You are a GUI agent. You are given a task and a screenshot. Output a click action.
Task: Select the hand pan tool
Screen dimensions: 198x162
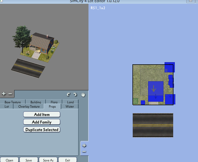click(x=83, y=95)
